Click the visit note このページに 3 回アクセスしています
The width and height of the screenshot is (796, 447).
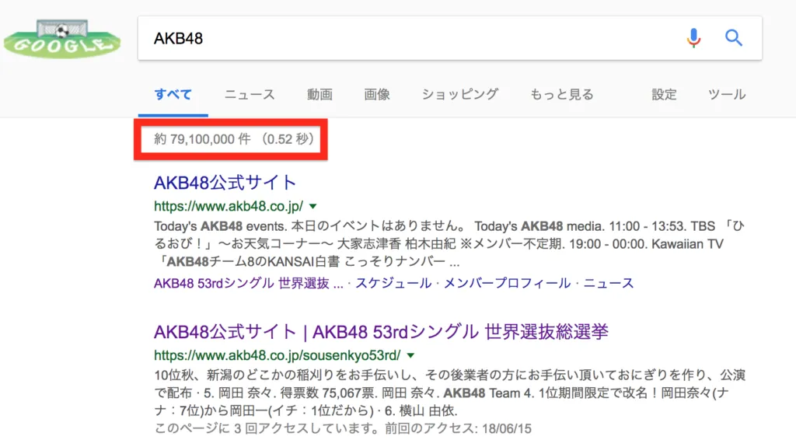click(343, 428)
